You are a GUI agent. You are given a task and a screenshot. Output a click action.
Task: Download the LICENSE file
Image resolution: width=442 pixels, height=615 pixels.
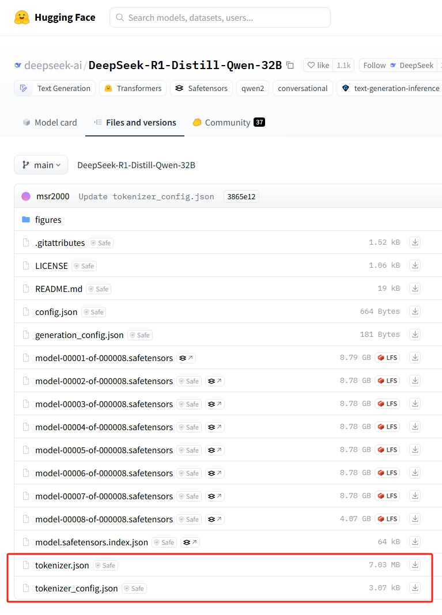point(415,265)
